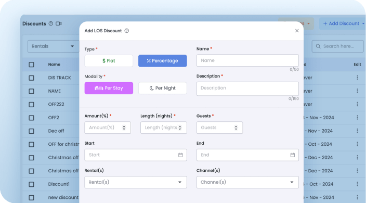
Task: Check the Discount1 row checkbox
Action: (x=31, y=184)
